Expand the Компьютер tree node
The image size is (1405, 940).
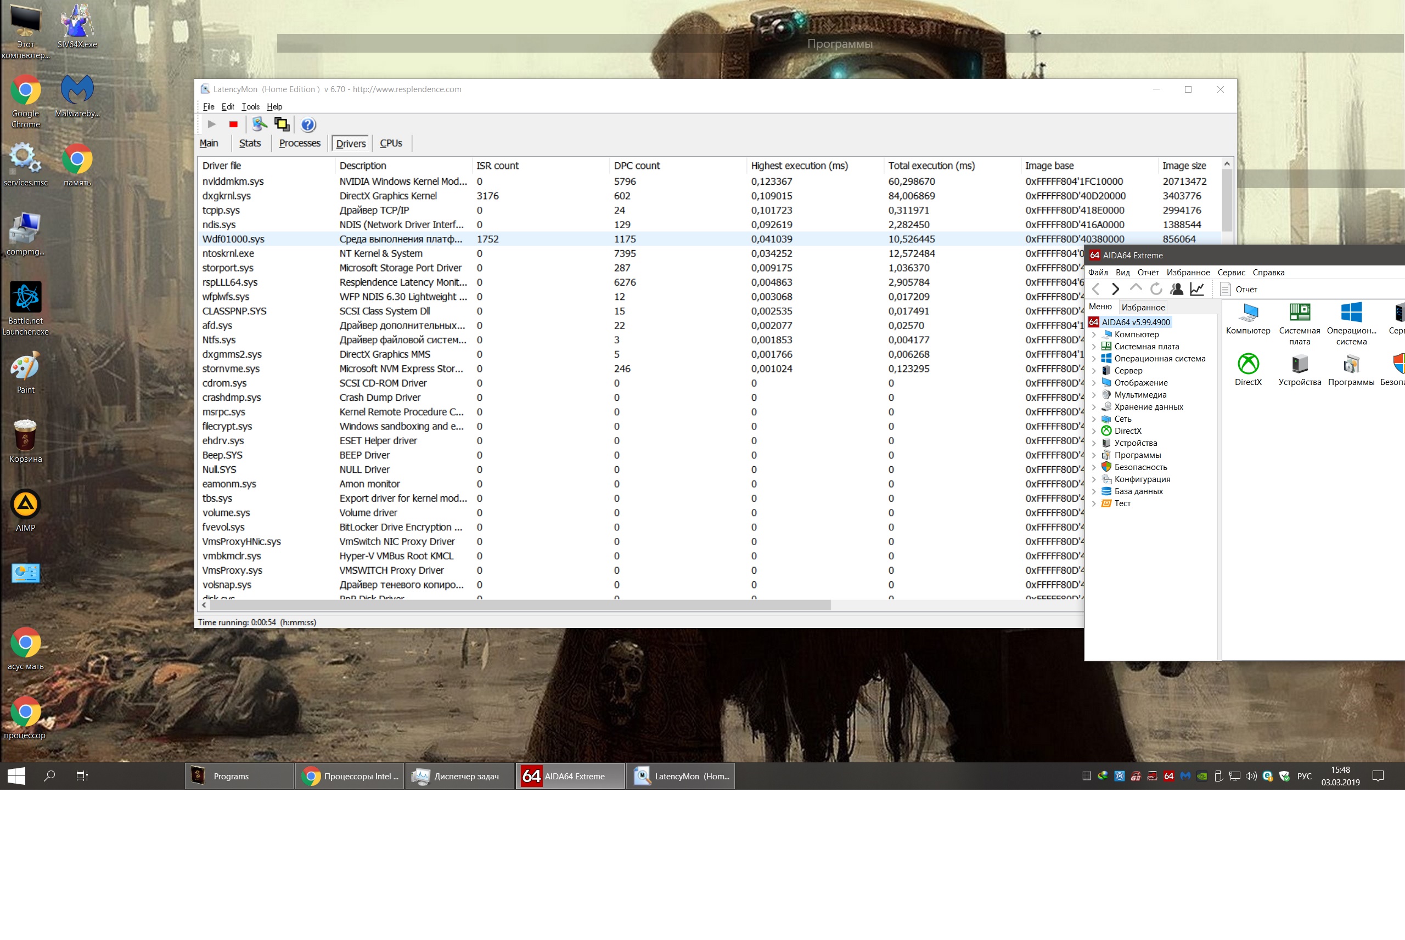tap(1094, 335)
